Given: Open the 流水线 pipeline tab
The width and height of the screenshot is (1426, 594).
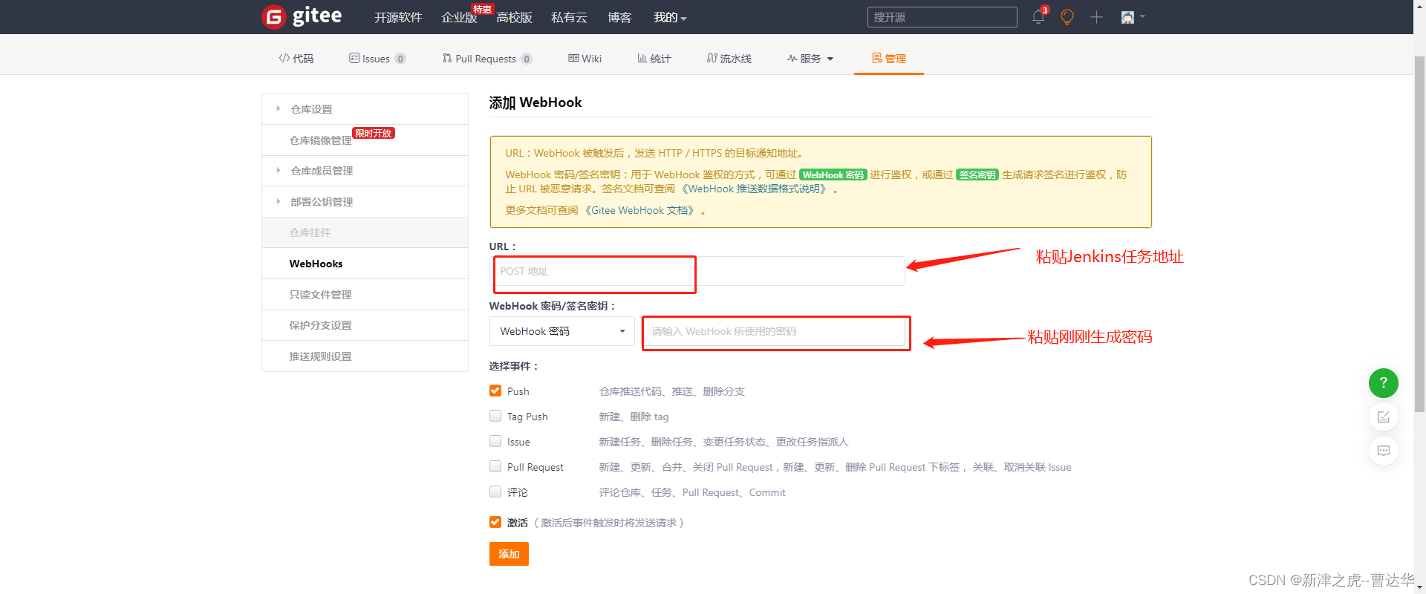Looking at the screenshot, I should coord(729,59).
